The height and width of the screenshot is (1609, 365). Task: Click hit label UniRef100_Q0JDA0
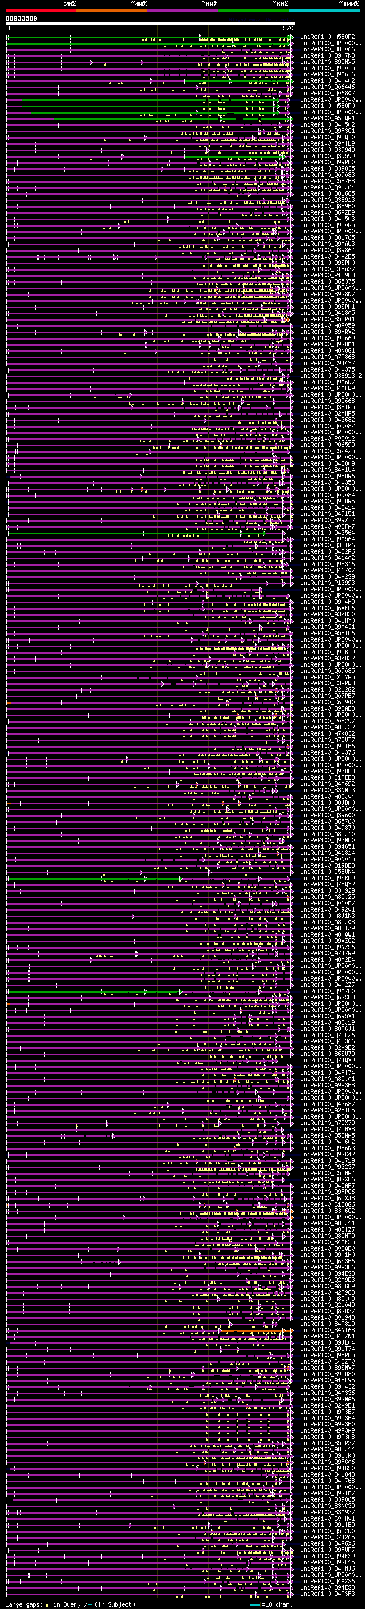pyautogui.click(x=327, y=803)
